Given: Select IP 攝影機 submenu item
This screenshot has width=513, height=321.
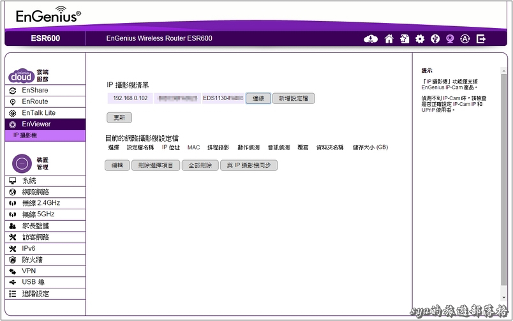Looking at the screenshot, I should pyautogui.click(x=45, y=135).
